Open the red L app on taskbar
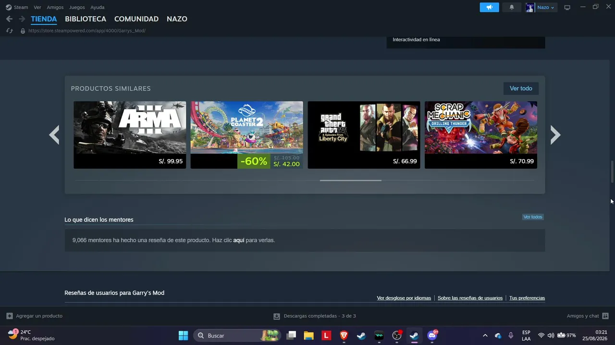 click(x=326, y=335)
